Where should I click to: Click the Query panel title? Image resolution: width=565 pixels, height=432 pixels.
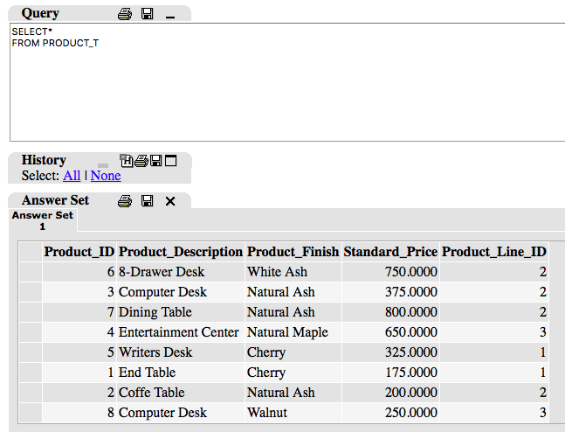(x=40, y=13)
